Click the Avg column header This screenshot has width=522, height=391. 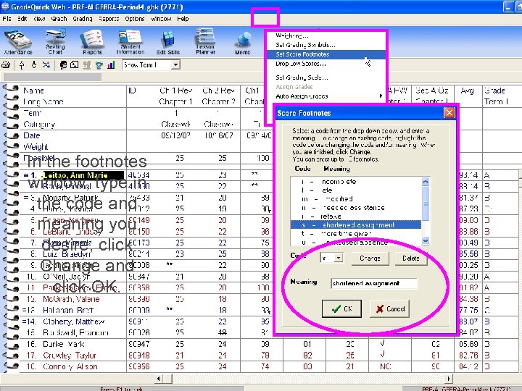[468, 91]
